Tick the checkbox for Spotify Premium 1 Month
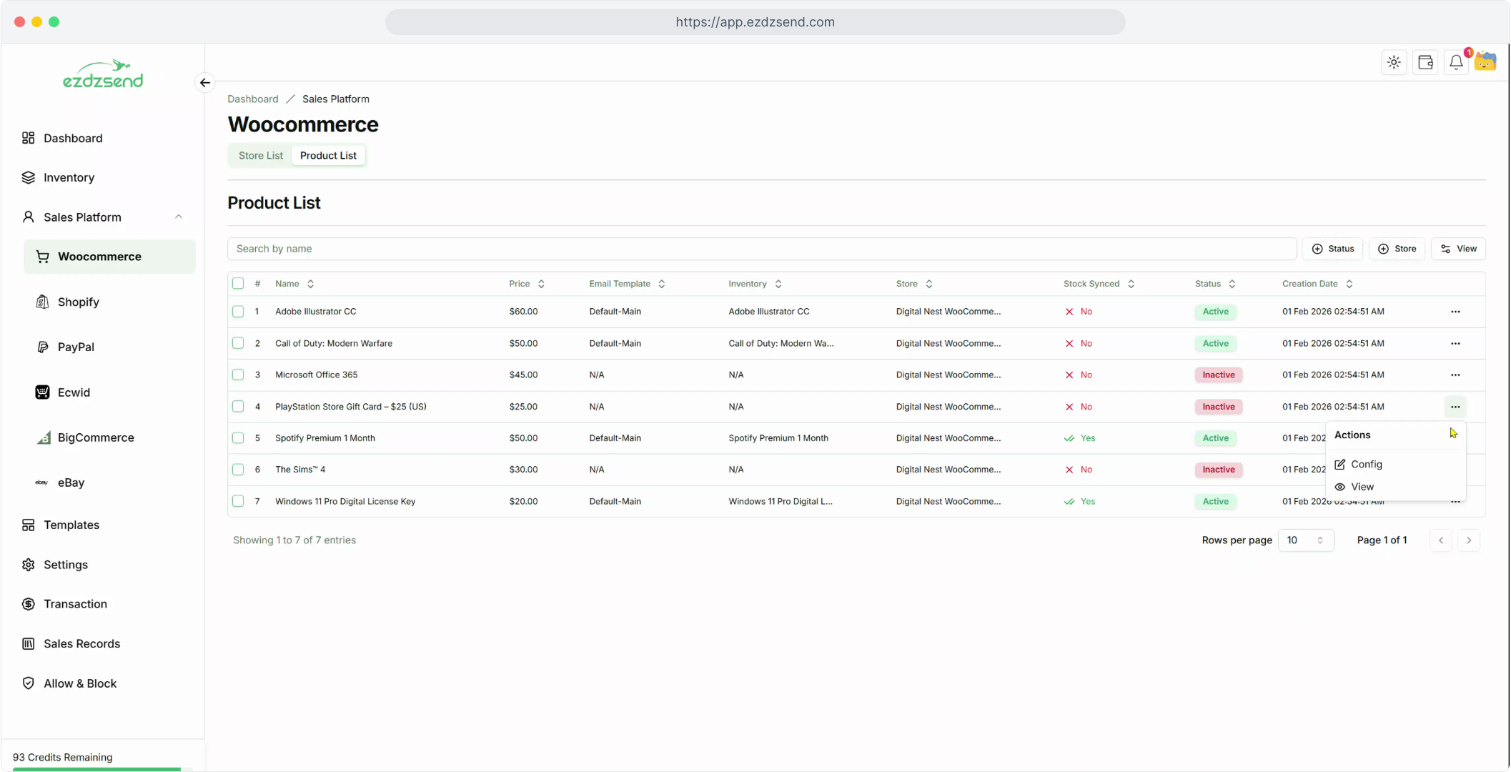This screenshot has height=772, width=1511. [238, 438]
